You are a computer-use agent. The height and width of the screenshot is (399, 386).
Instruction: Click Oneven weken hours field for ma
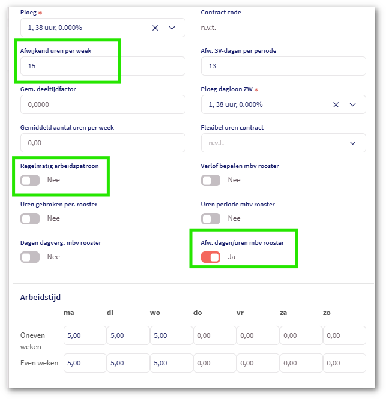point(85,335)
